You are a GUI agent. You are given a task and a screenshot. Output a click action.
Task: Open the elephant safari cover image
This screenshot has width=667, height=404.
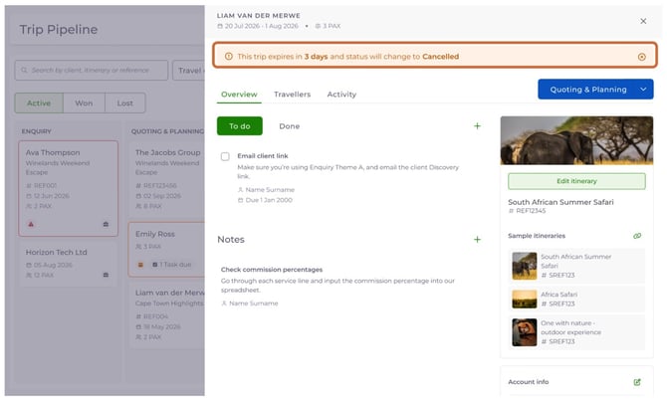coord(576,140)
